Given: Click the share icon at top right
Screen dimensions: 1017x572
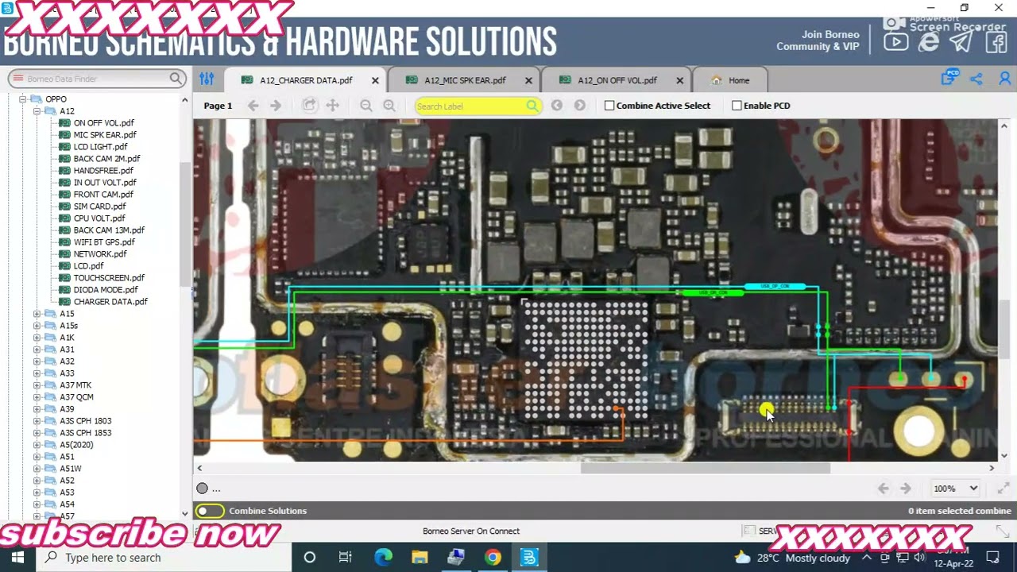Looking at the screenshot, I should click(x=976, y=79).
